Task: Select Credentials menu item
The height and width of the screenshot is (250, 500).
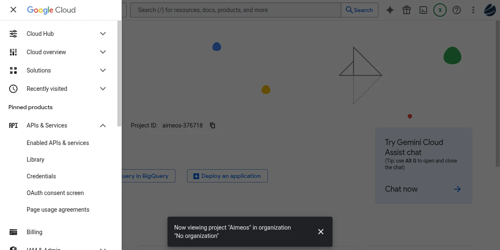Action: point(41,176)
